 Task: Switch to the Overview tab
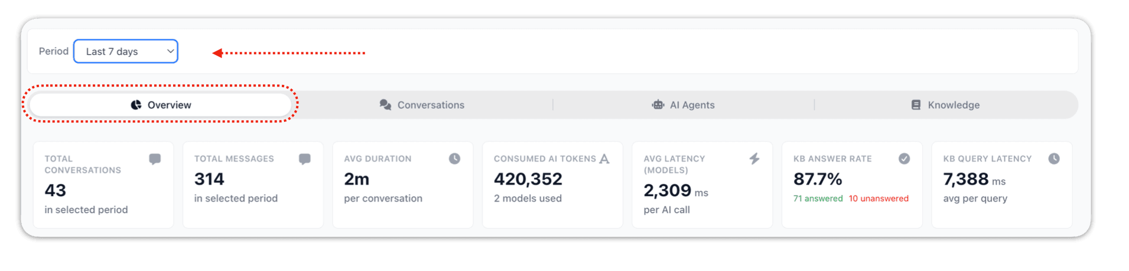pyautogui.click(x=160, y=105)
